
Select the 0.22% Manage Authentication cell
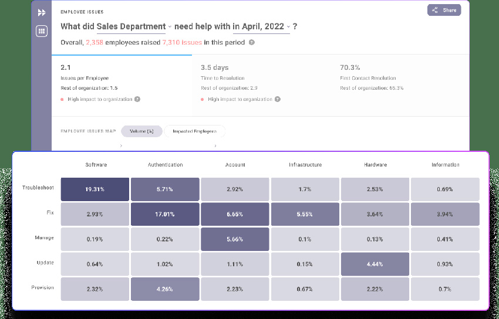(165, 239)
